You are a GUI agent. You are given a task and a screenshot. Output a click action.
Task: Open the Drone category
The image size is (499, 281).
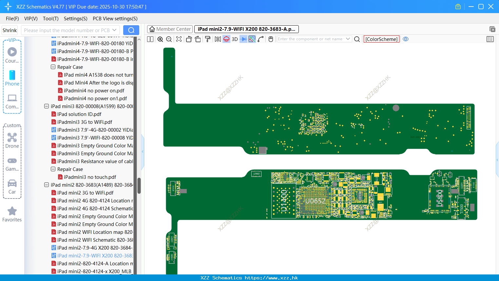point(12,140)
